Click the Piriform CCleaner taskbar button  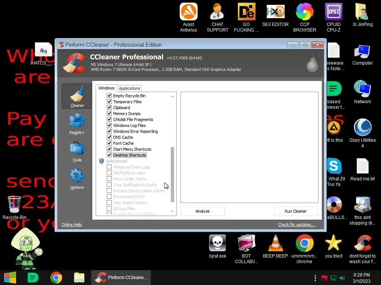click(121, 278)
